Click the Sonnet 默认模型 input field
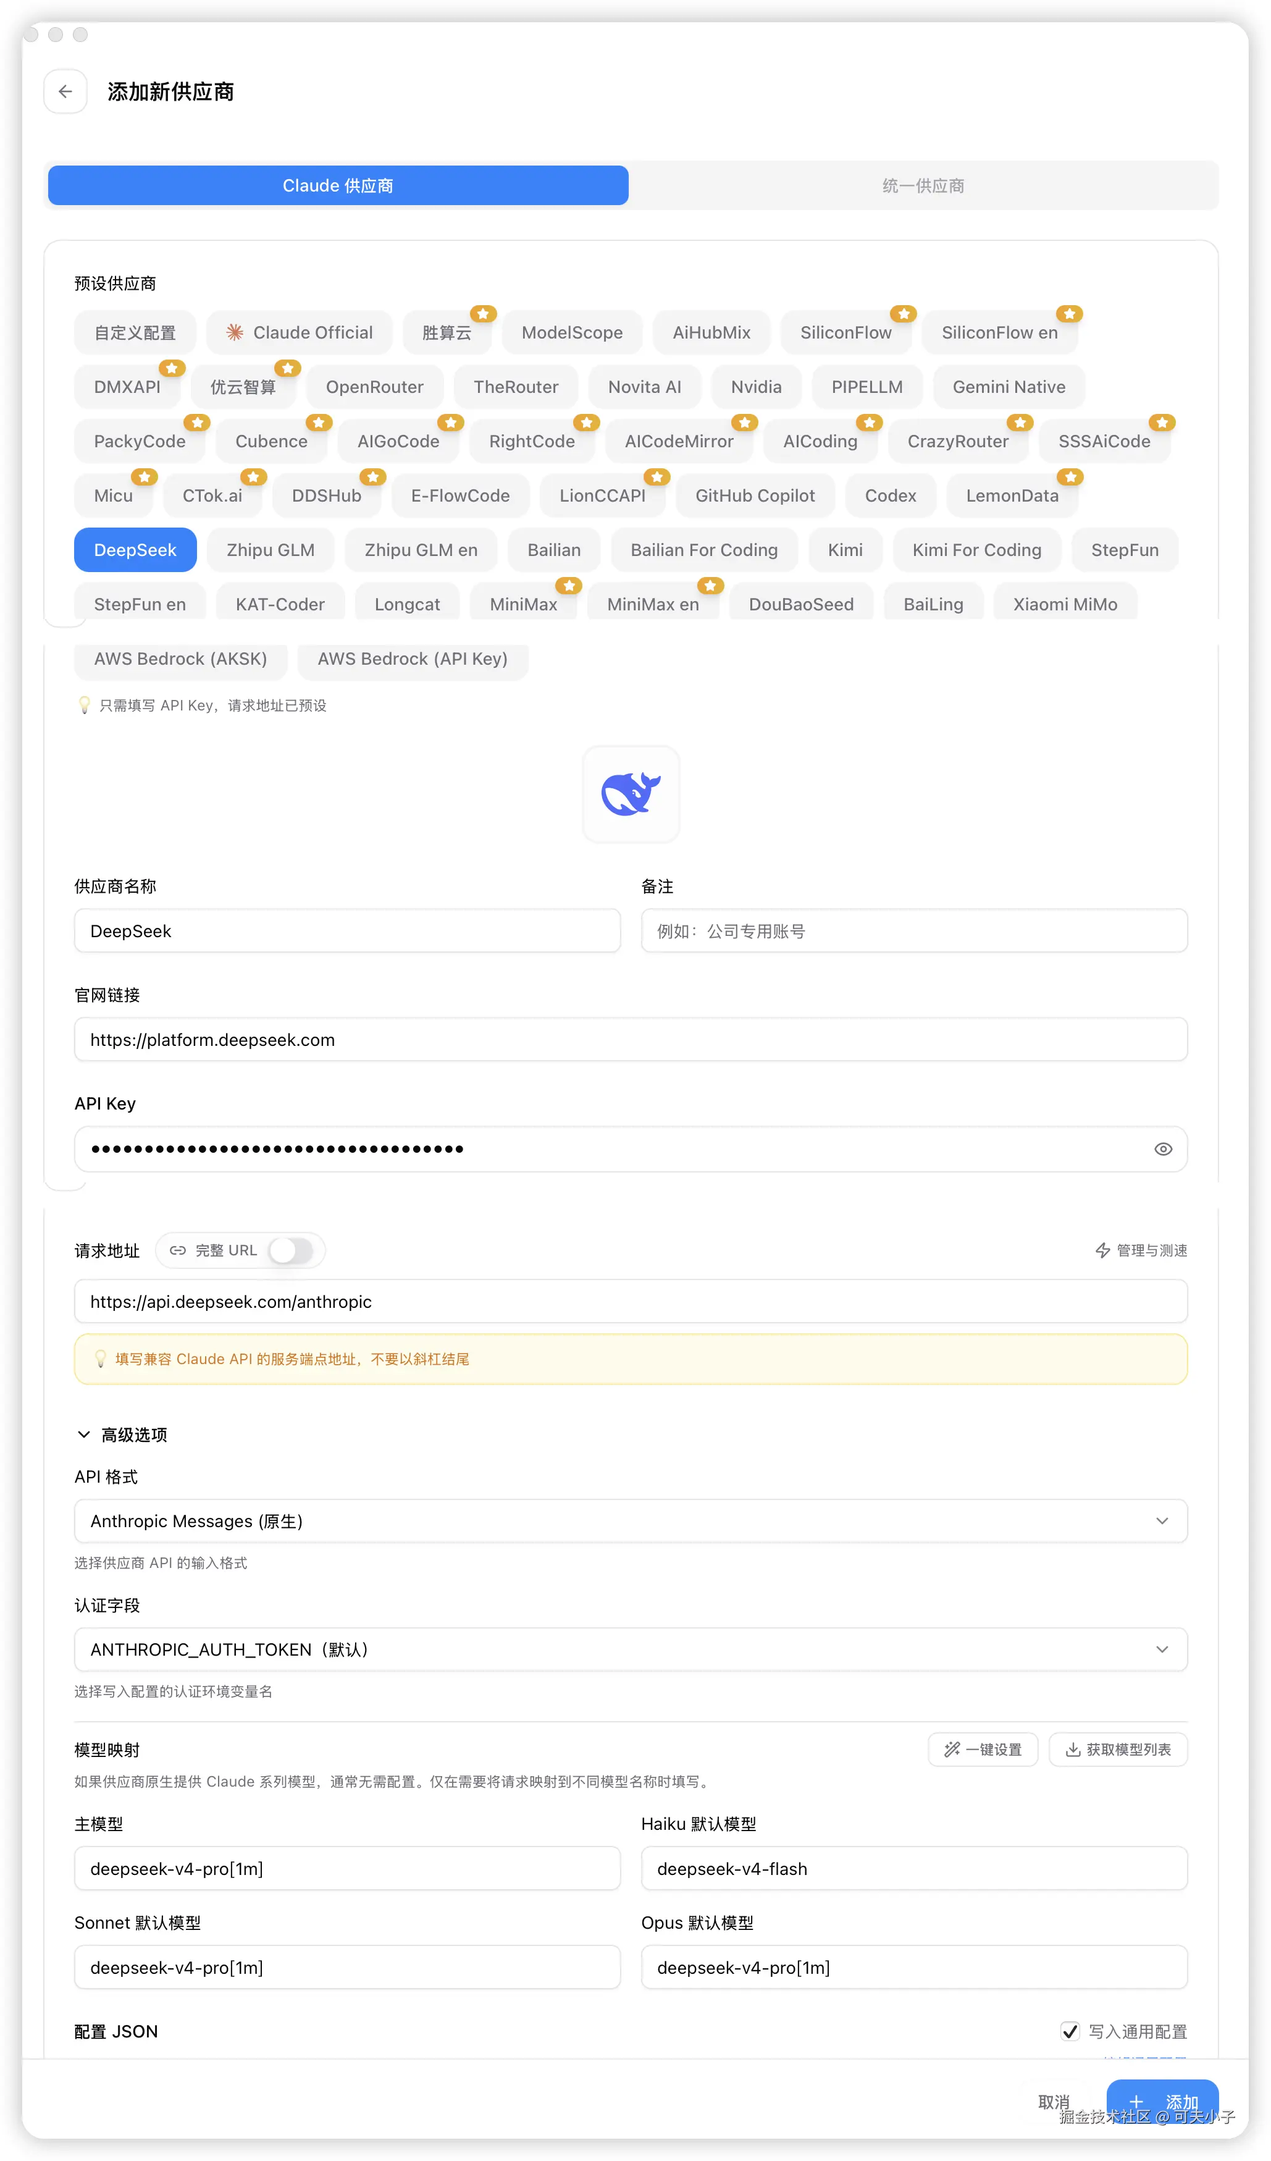This screenshot has width=1271, height=2161. pyautogui.click(x=347, y=1968)
